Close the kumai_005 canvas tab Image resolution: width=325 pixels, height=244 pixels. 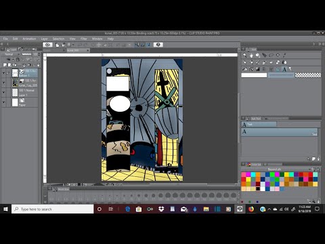point(88,50)
